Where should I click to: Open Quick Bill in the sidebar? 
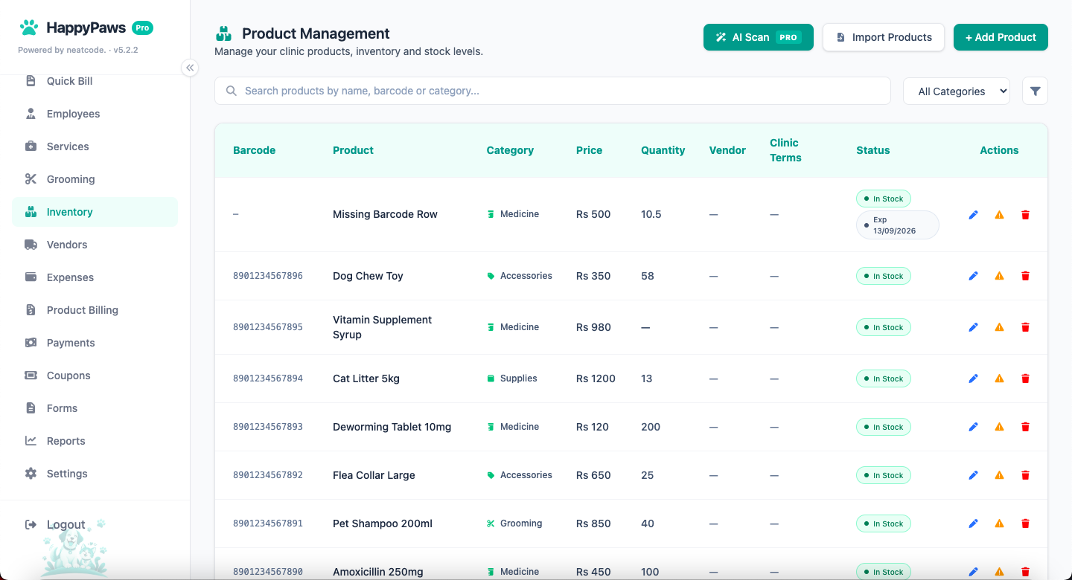[x=95, y=81]
